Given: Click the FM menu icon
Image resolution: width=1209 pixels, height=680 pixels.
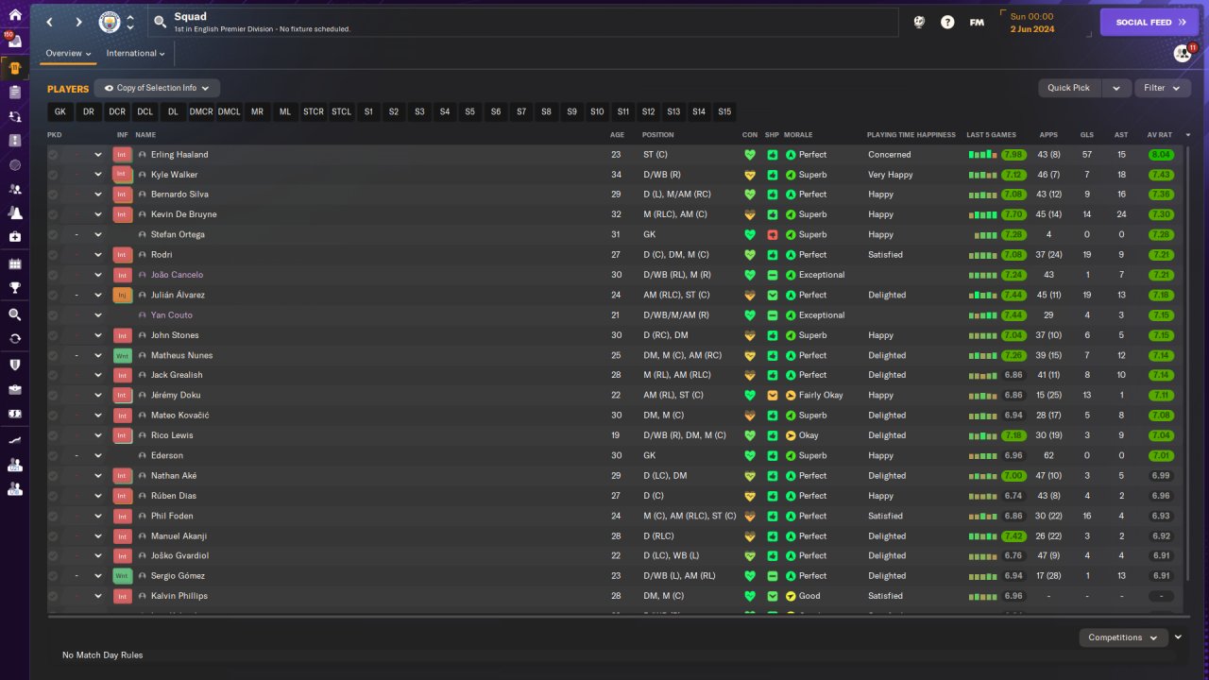Looking at the screenshot, I should [x=977, y=22].
